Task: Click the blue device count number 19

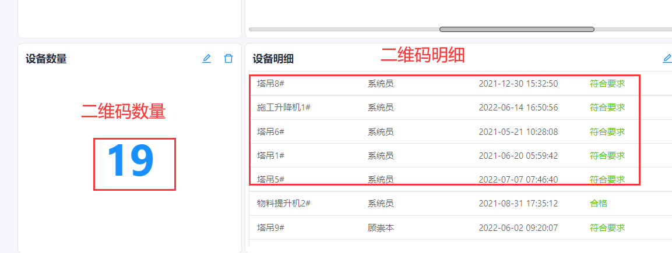Action: point(131,162)
